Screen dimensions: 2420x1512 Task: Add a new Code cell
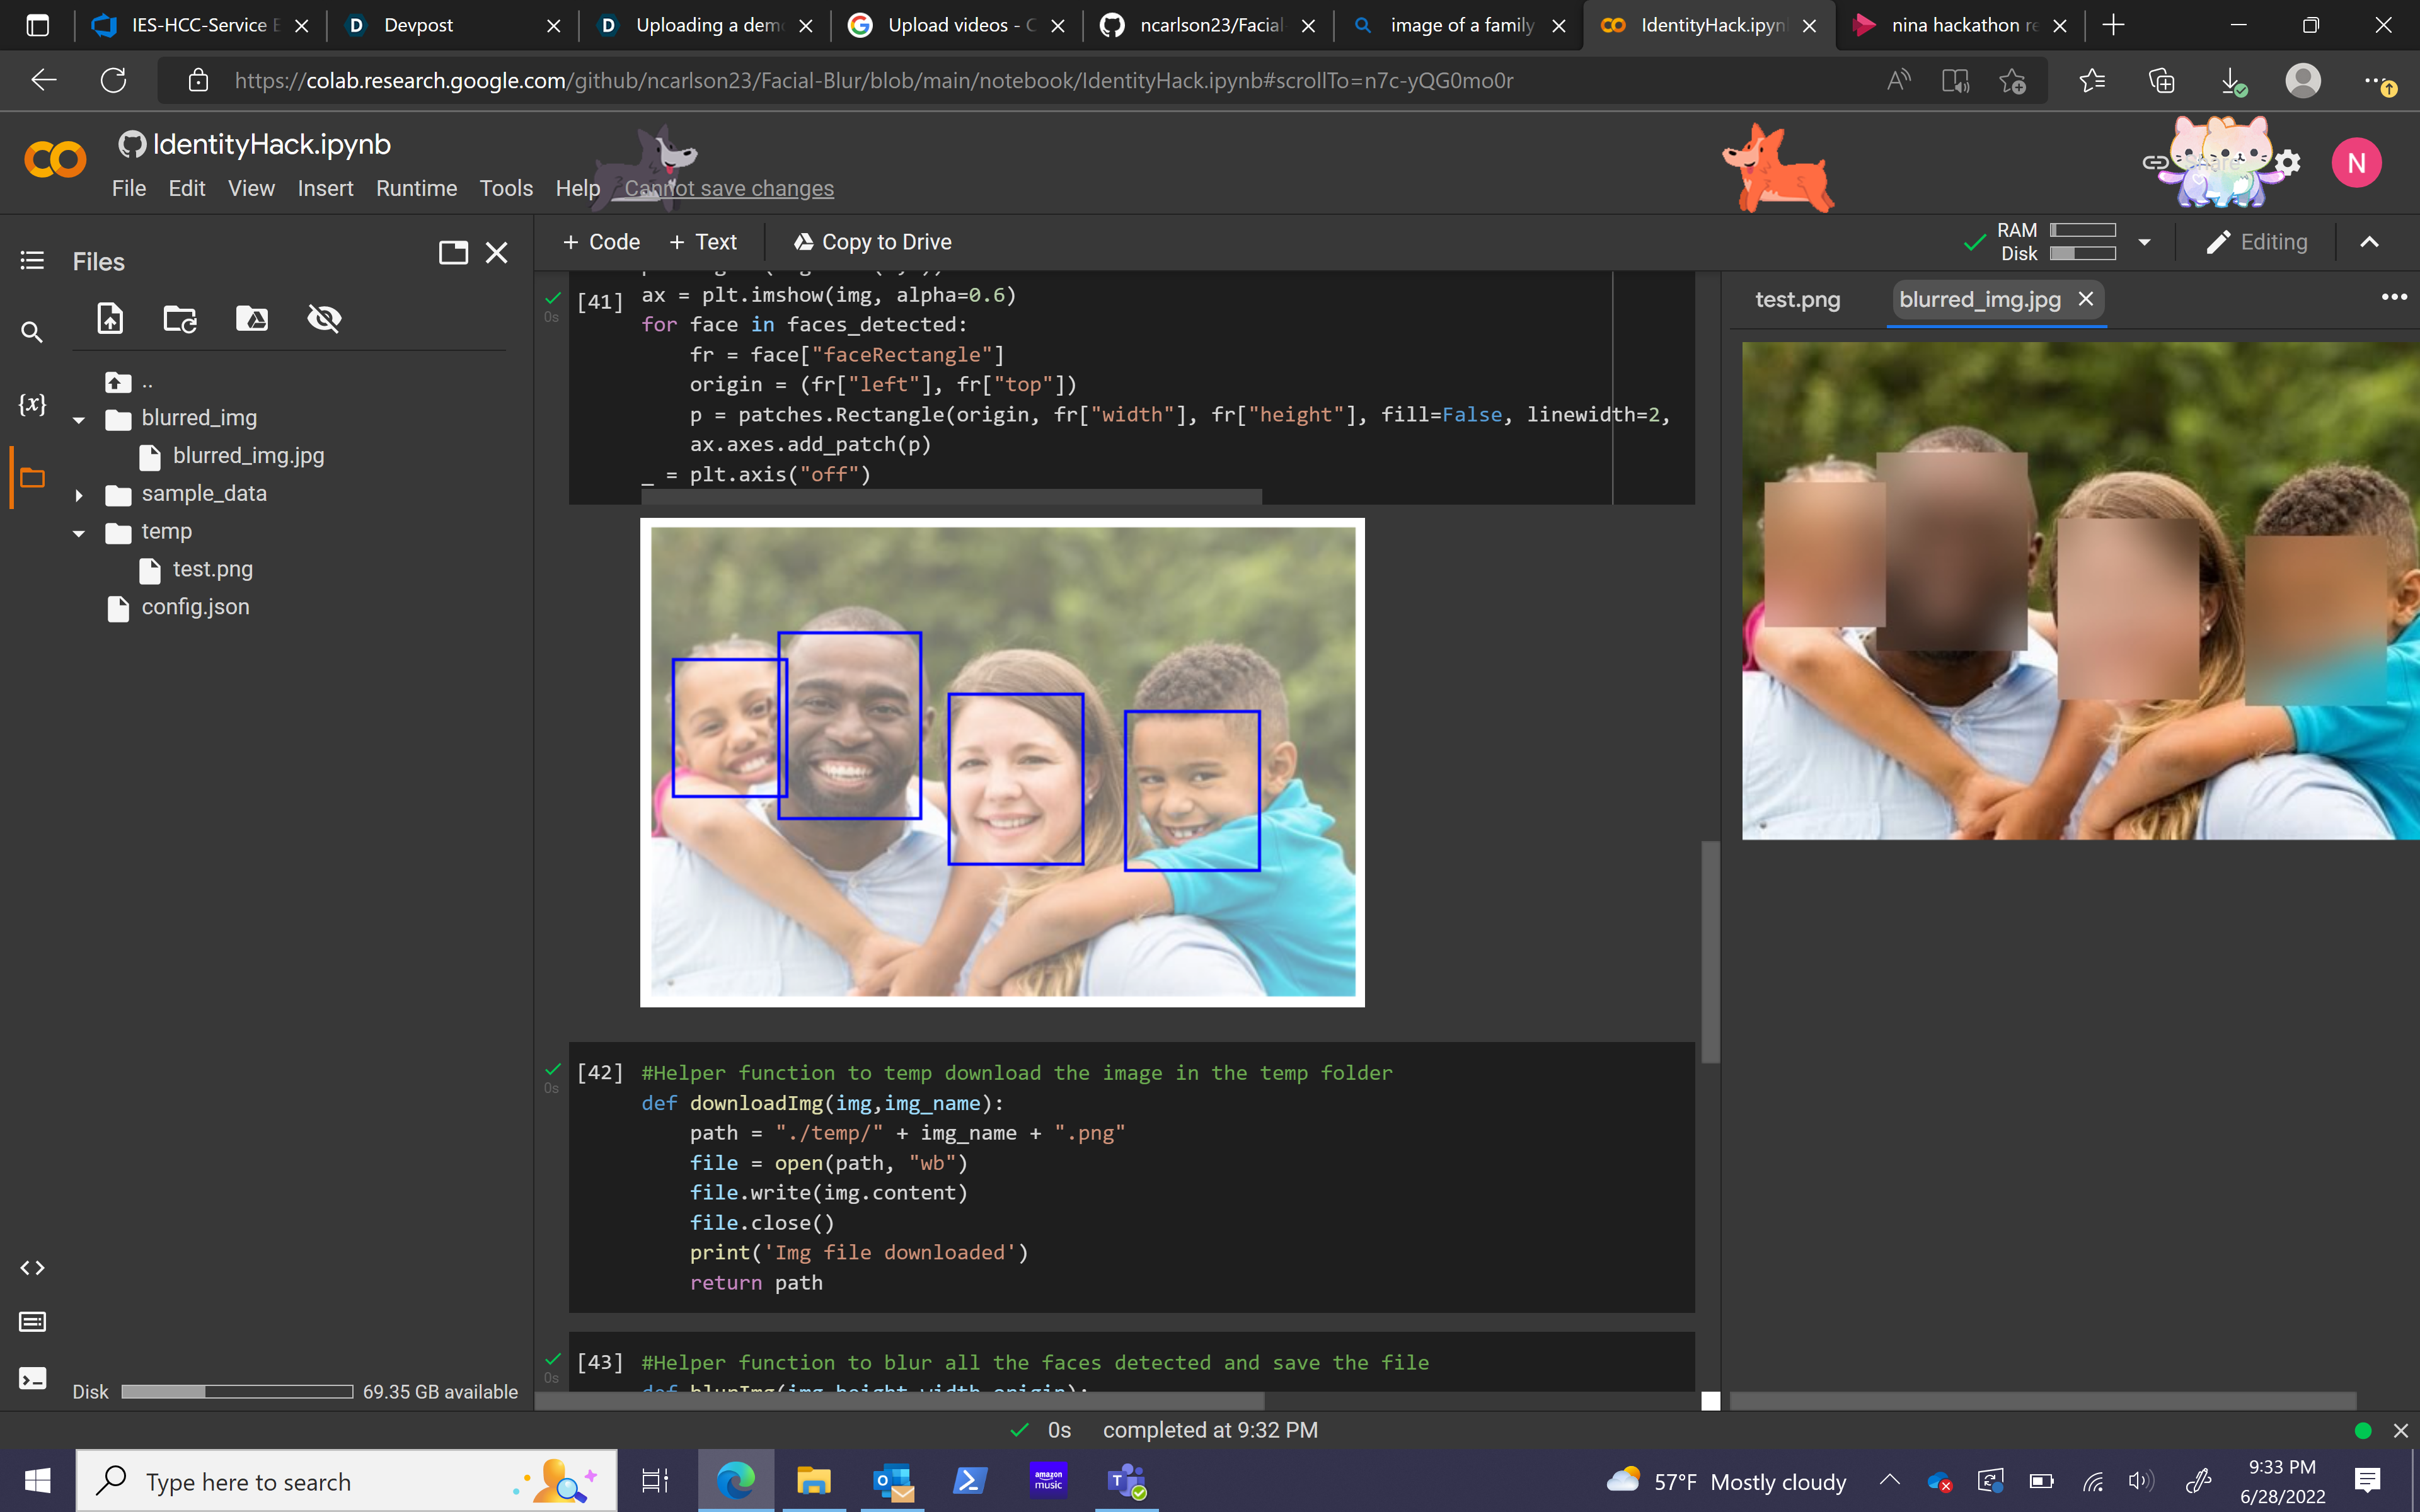pos(601,242)
